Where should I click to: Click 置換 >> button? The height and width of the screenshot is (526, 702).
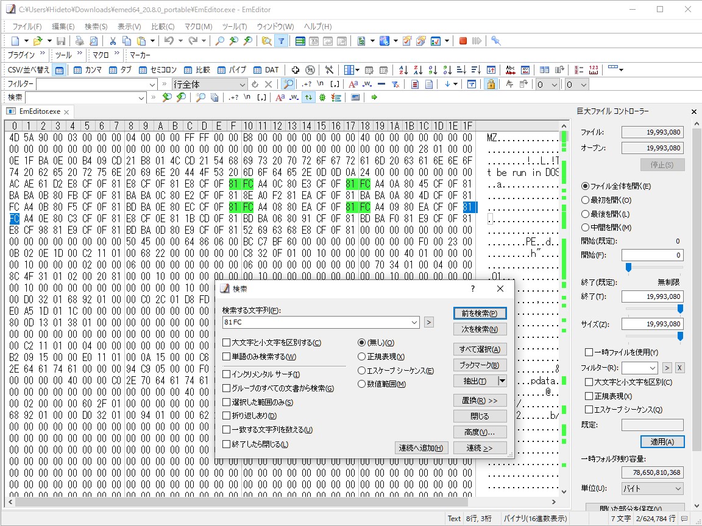click(x=480, y=401)
